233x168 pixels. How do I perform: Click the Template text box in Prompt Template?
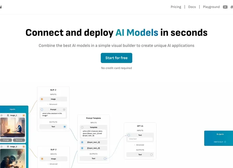click(93, 133)
